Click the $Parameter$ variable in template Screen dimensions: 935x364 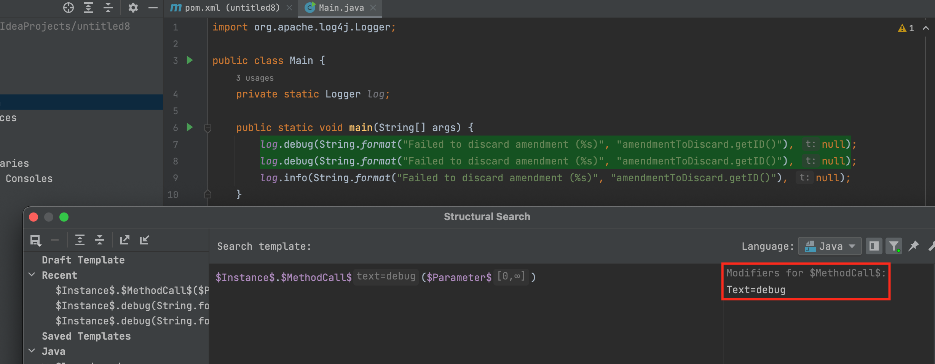coord(459,278)
